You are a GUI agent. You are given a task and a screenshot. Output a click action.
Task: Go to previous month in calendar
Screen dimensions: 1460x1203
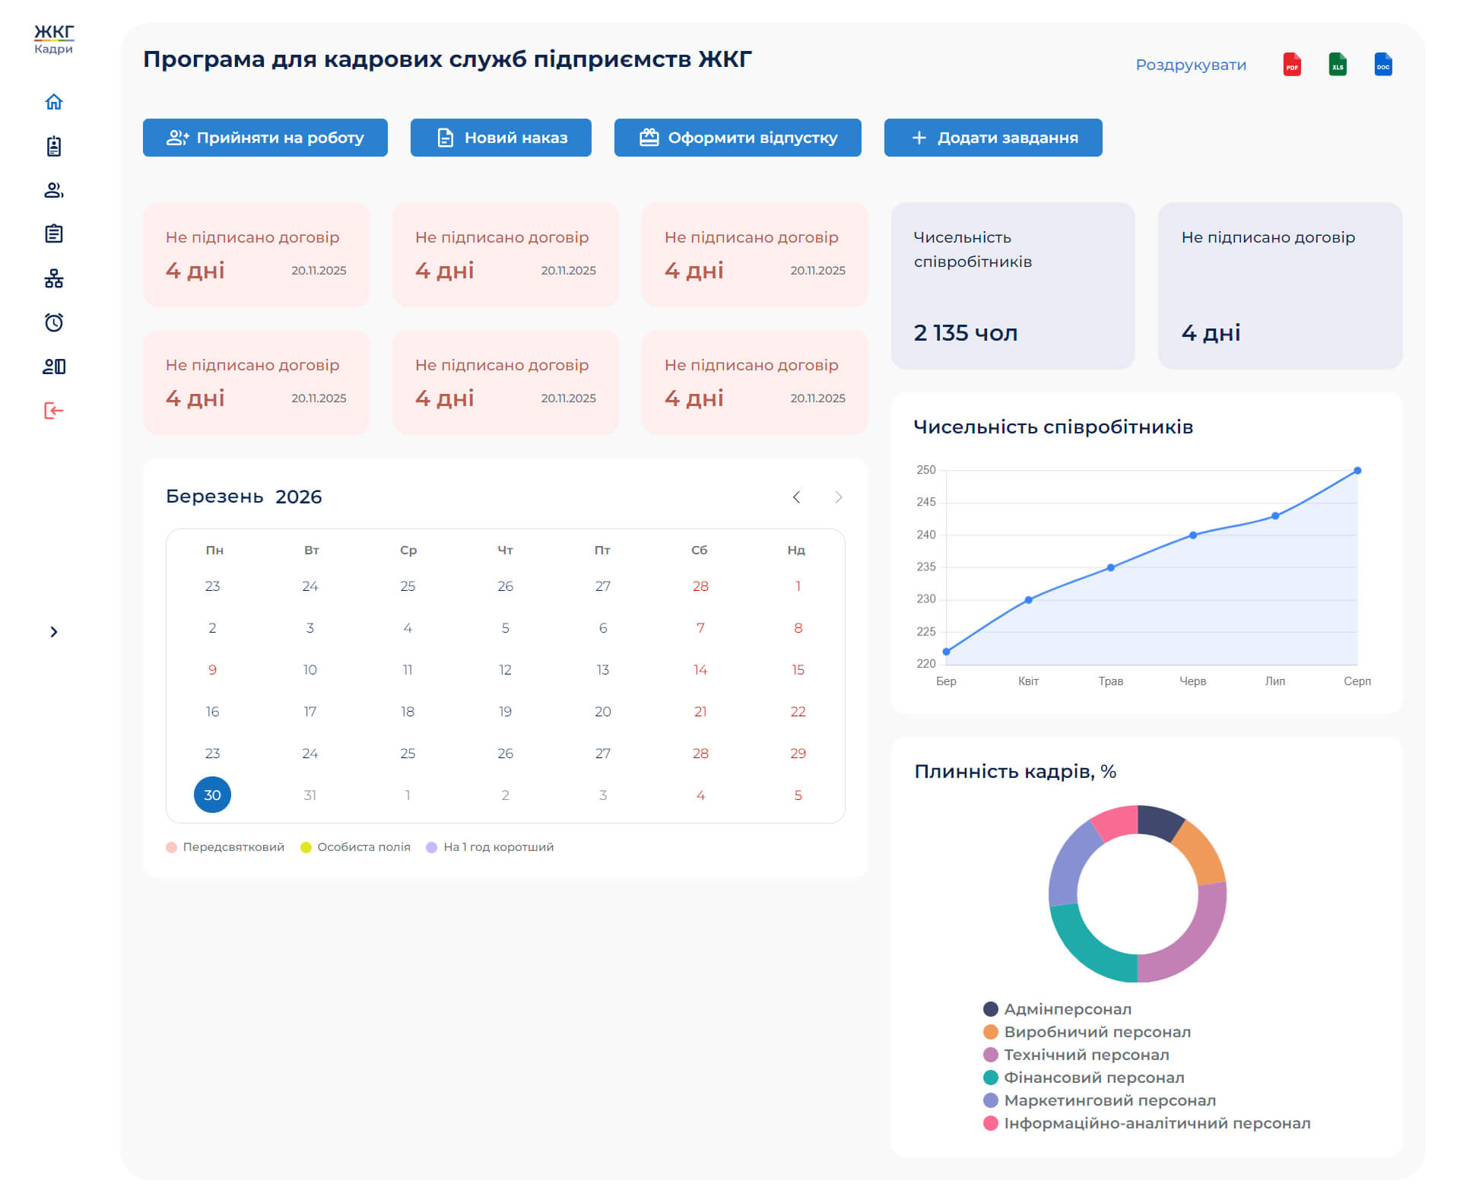796,497
